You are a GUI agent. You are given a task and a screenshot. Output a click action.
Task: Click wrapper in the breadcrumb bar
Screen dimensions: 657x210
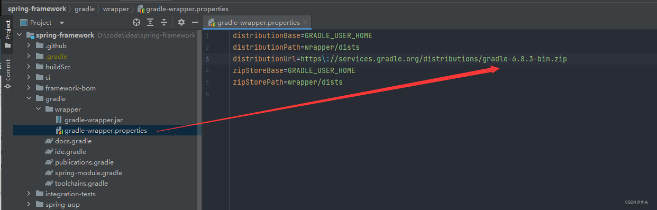point(115,8)
